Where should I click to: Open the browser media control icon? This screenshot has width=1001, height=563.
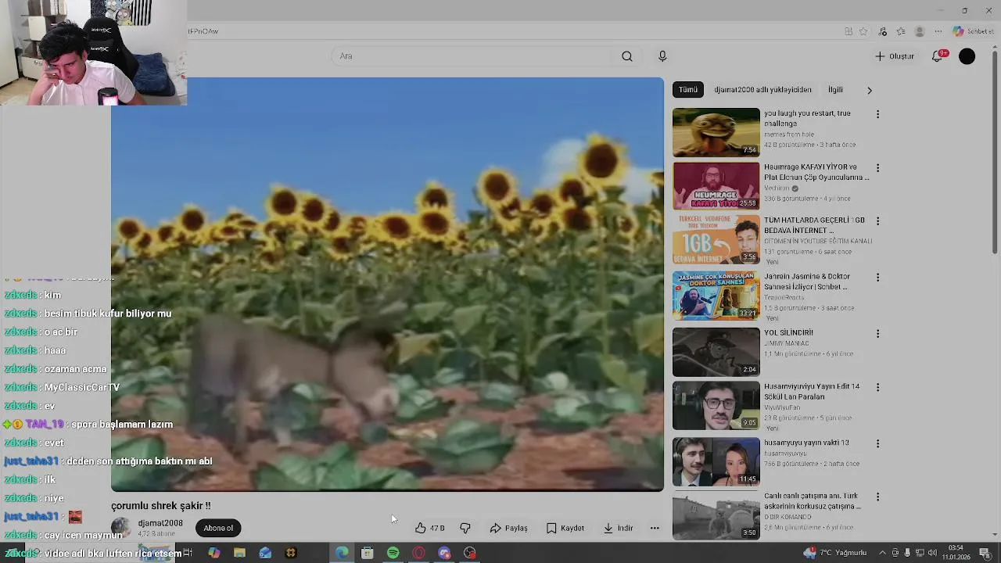coord(883,31)
